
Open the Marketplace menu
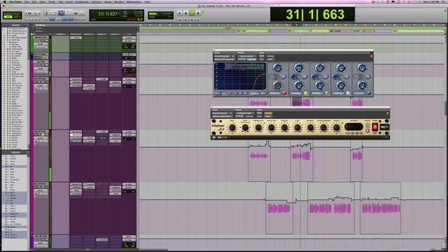click(134, 1)
